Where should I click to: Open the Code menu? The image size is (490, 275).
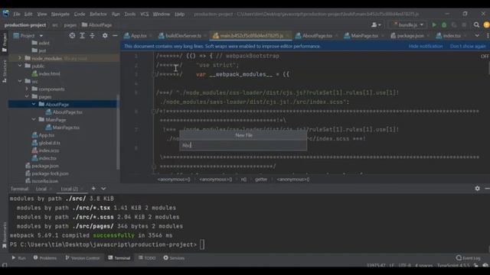click(x=80, y=14)
